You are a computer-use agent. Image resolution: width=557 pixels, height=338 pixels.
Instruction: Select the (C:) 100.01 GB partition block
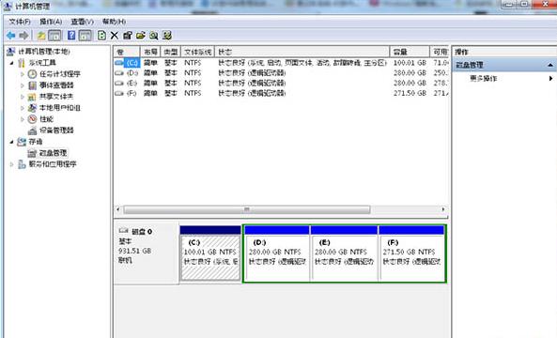click(210, 253)
